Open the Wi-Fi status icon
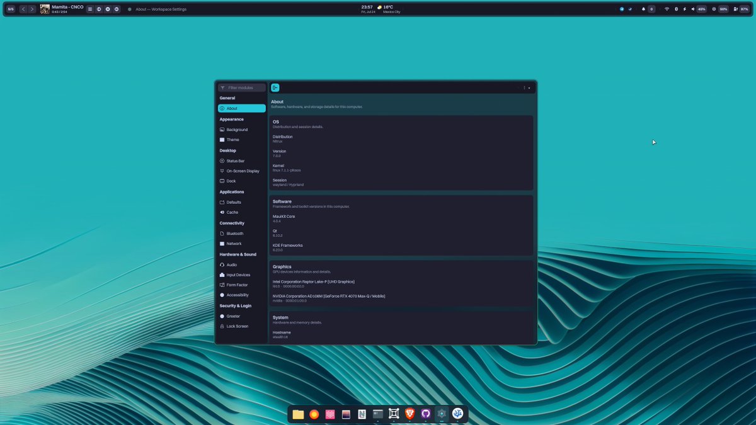Screen dimensions: 756x425 [x=667, y=9]
